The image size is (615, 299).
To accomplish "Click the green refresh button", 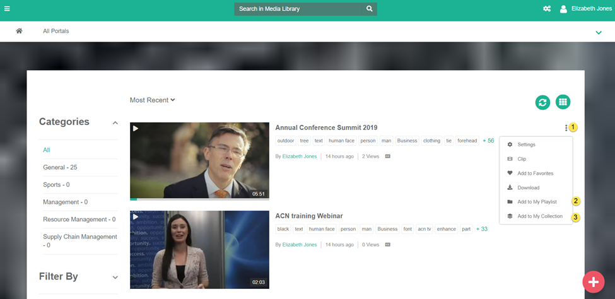I will pos(542,102).
